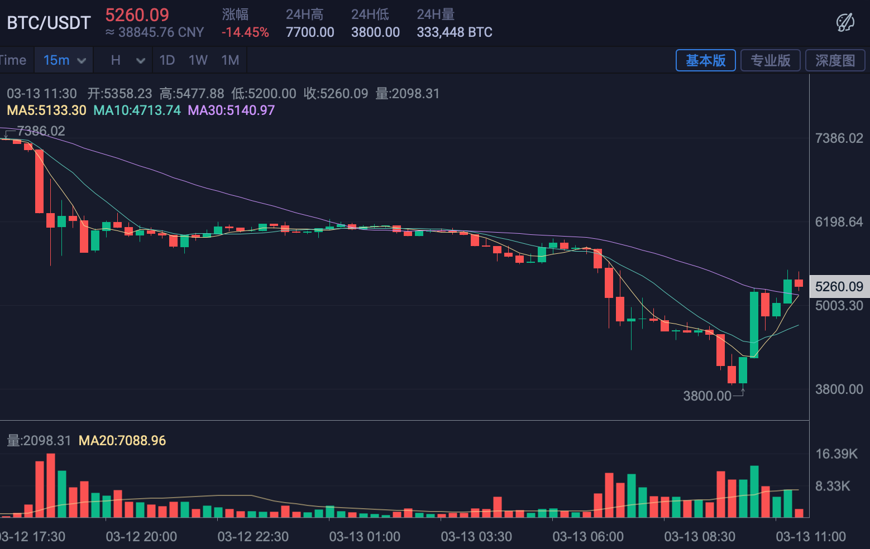Click the volume MA20 indicator label
Viewport: 870px width, 549px height.
coord(122,441)
